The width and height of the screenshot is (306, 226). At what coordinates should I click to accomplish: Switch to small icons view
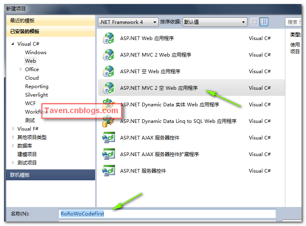tap(254, 22)
